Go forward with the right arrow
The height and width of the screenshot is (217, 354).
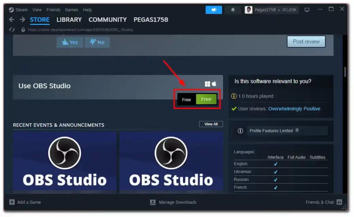coord(22,20)
